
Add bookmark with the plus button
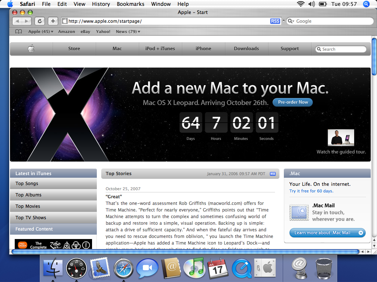[x=53, y=21]
